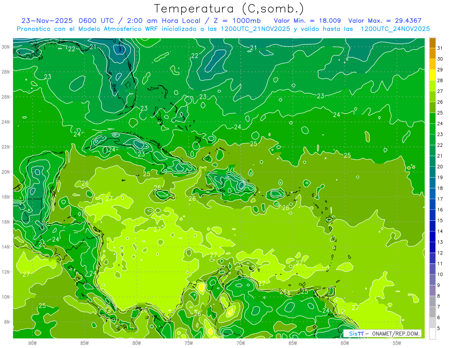The width and height of the screenshot is (450, 348).
Task: Select the '20N' latitude label
Action: click(6, 172)
